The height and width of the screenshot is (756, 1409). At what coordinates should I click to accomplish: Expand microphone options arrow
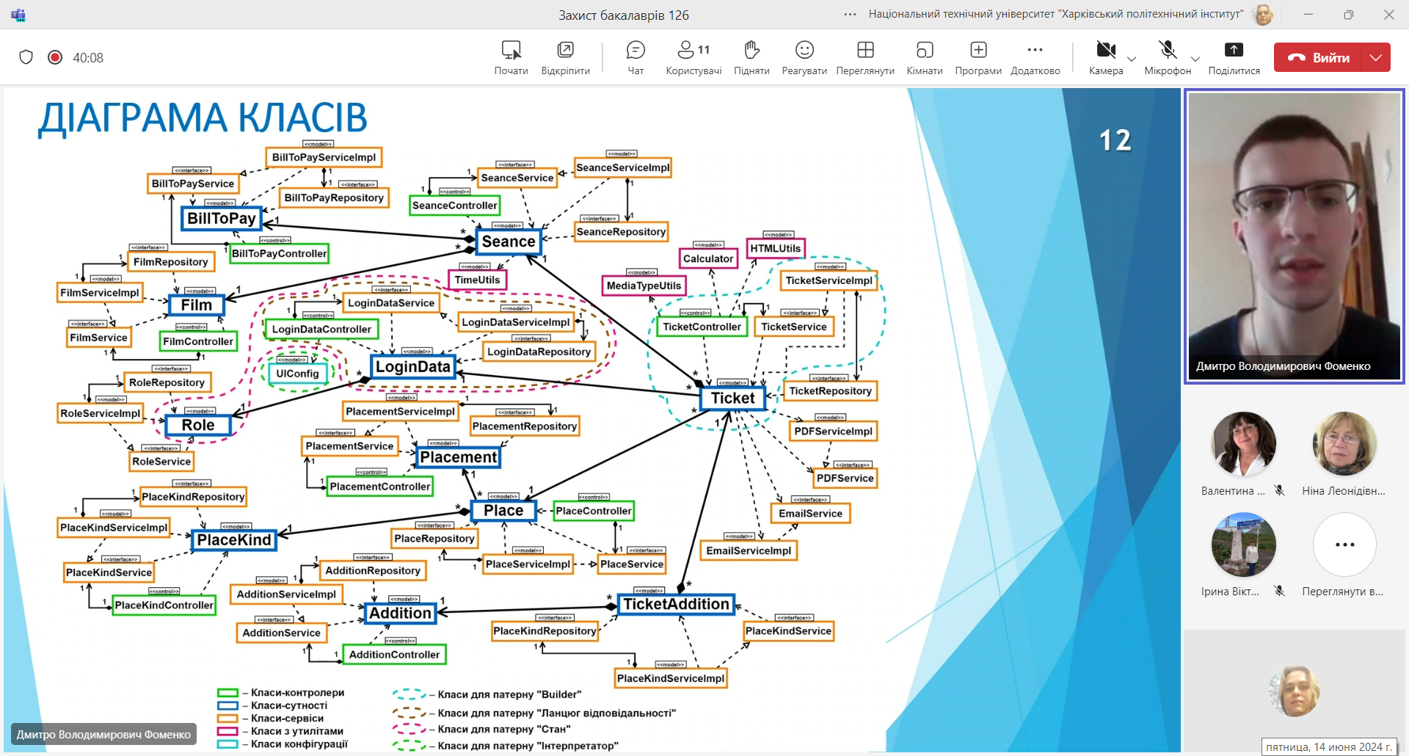click(1195, 59)
